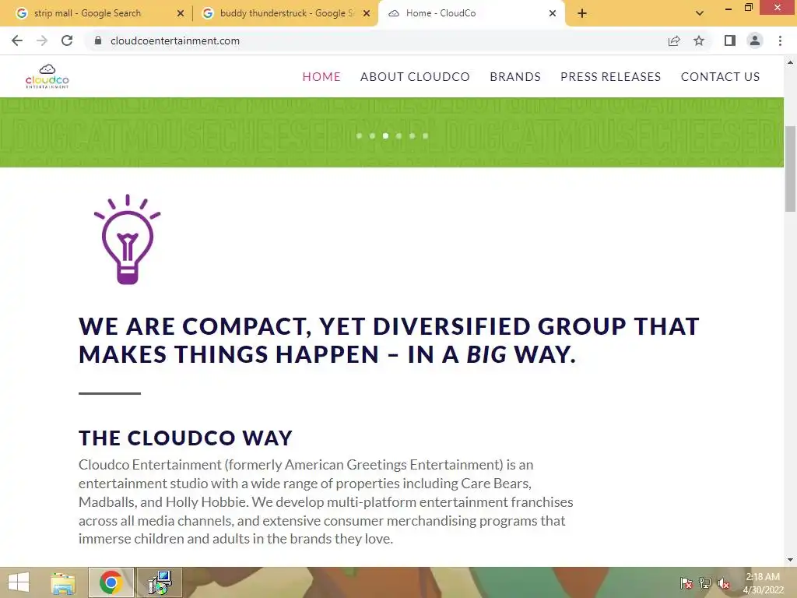Close the Home - CloudCo tab
Screen dimensions: 797x598
click(x=553, y=13)
